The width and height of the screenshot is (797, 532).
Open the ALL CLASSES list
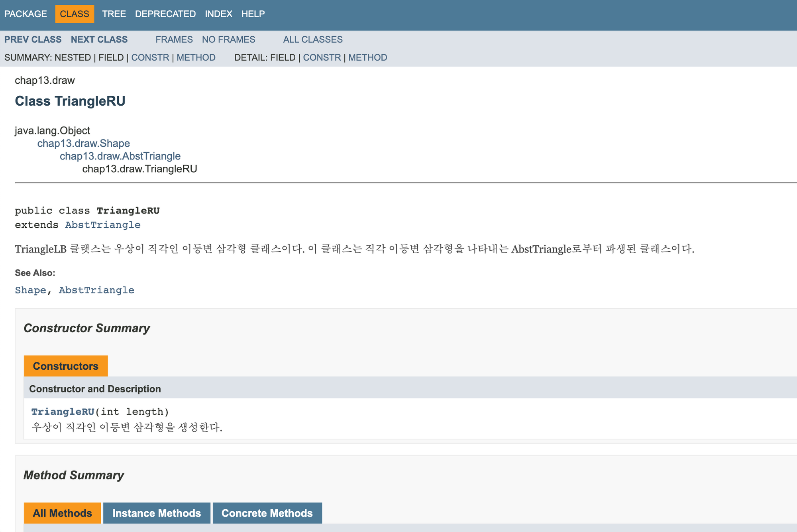312,39
